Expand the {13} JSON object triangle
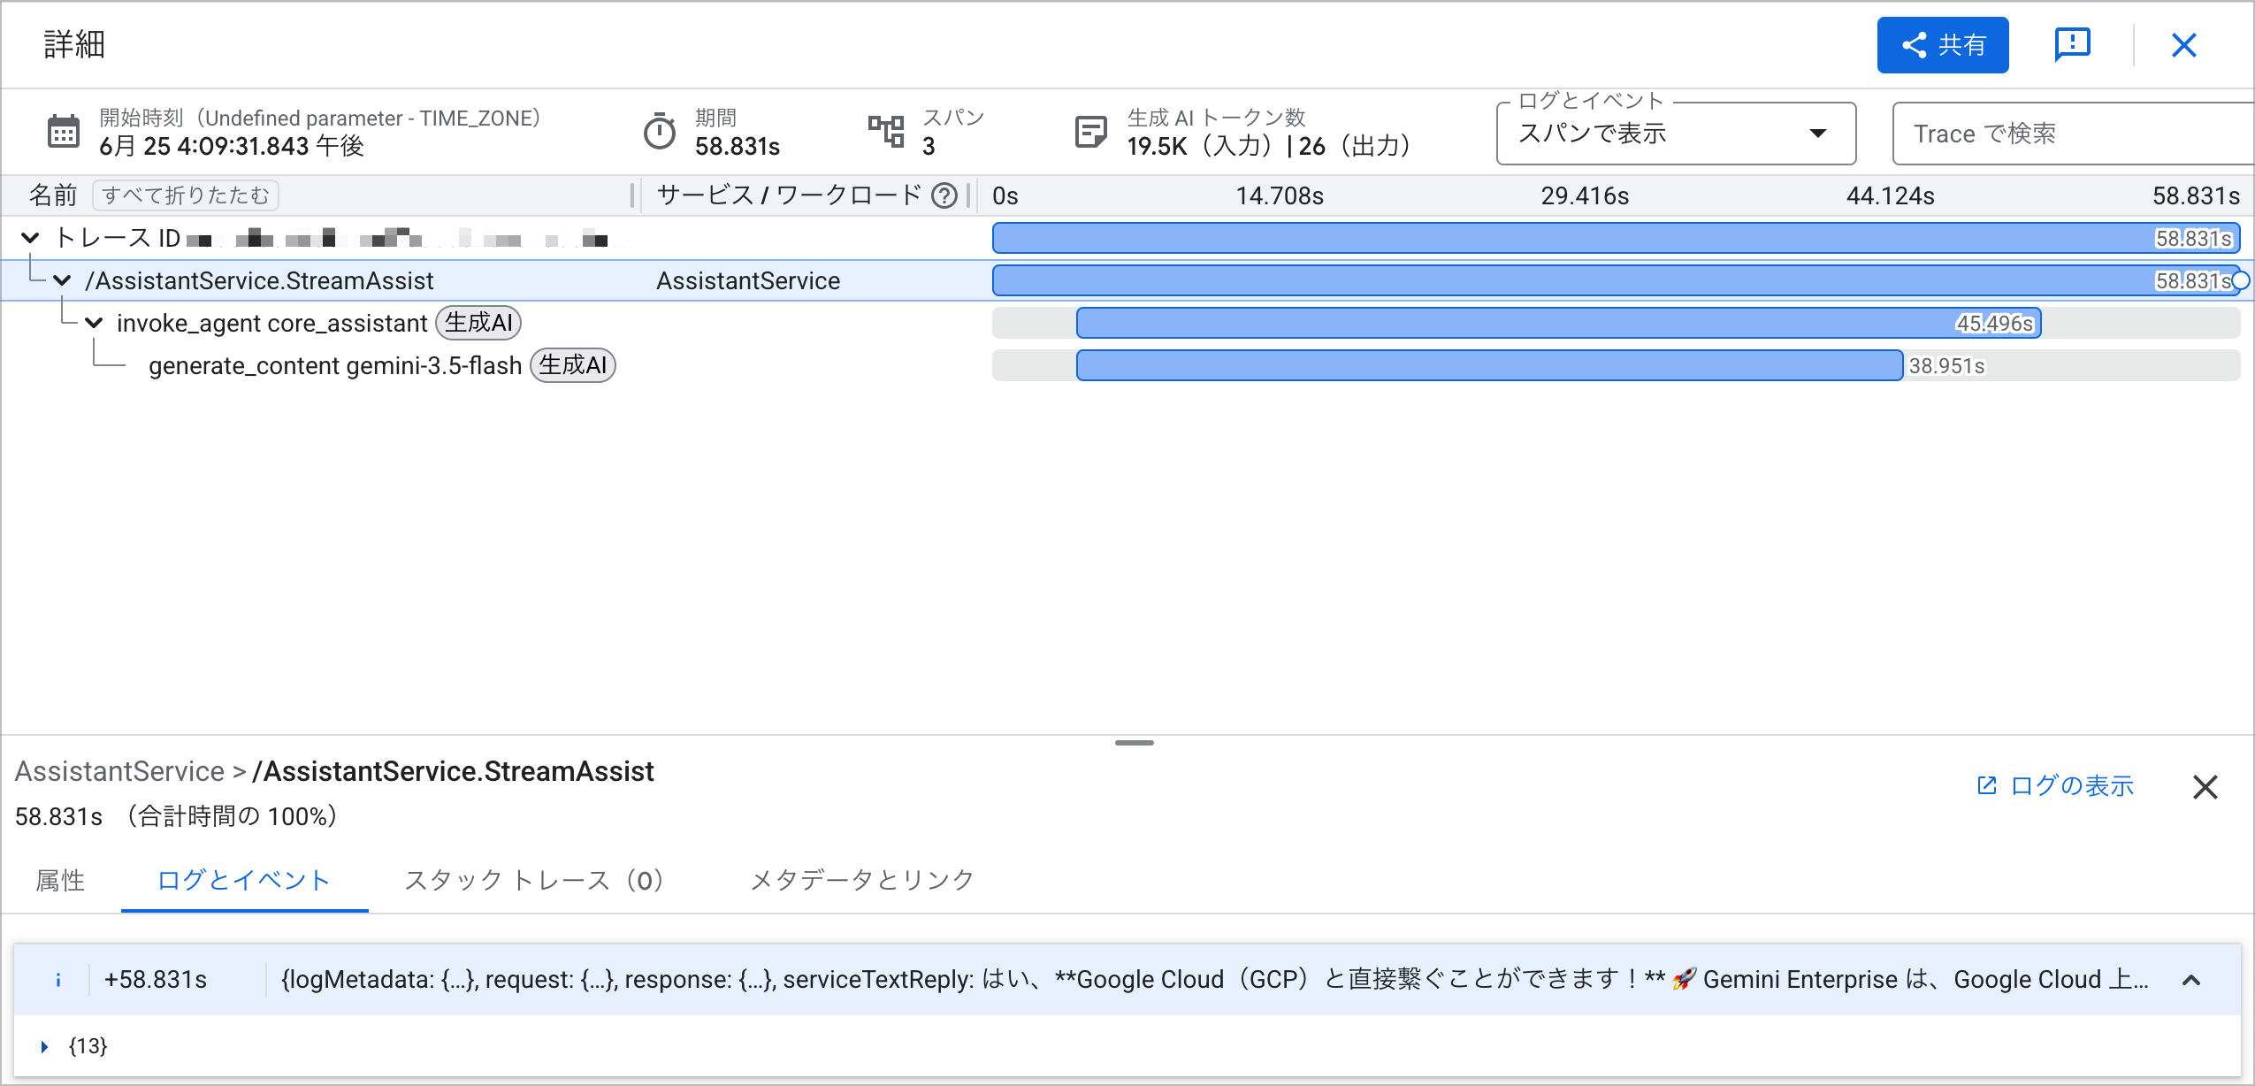 (x=43, y=1046)
